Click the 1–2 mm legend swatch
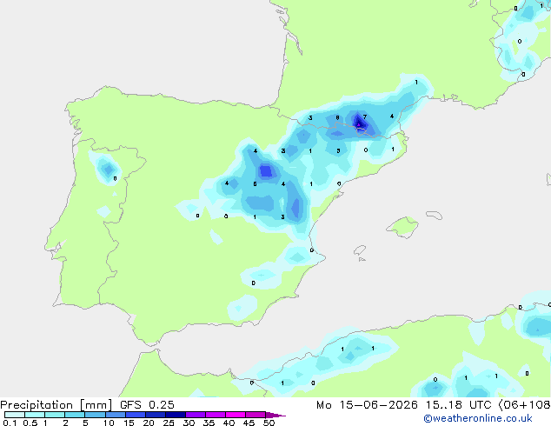 pyautogui.click(x=55, y=415)
